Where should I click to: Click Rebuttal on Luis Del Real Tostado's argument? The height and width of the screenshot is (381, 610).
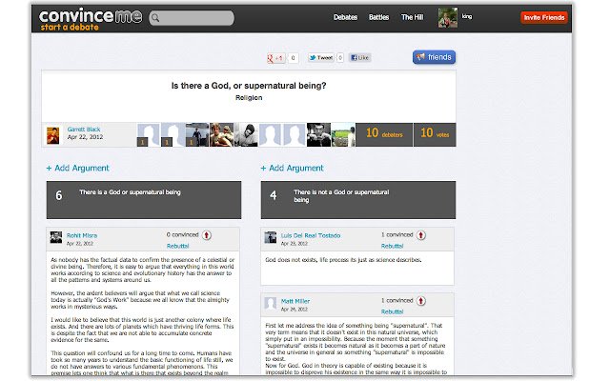(392, 246)
